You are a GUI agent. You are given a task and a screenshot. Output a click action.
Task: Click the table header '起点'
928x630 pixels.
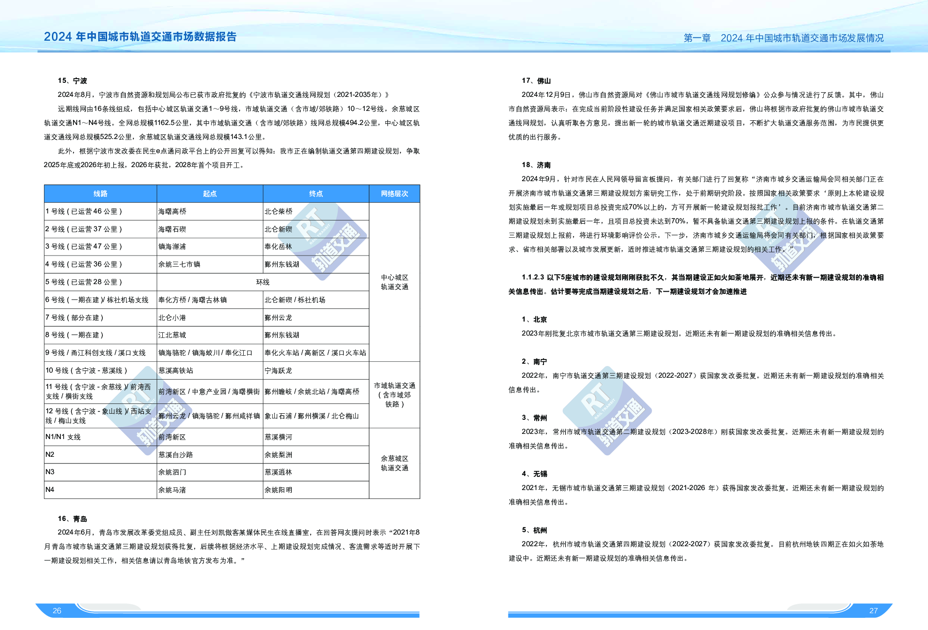pyautogui.click(x=210, y=193)
